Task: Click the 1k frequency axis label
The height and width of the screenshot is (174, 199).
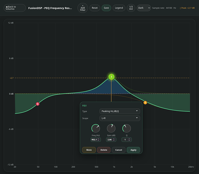Action: coord(114,167)
